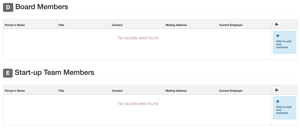Select Contact column header in Board Members table
300x129 pixels.
tap(117, 25)
